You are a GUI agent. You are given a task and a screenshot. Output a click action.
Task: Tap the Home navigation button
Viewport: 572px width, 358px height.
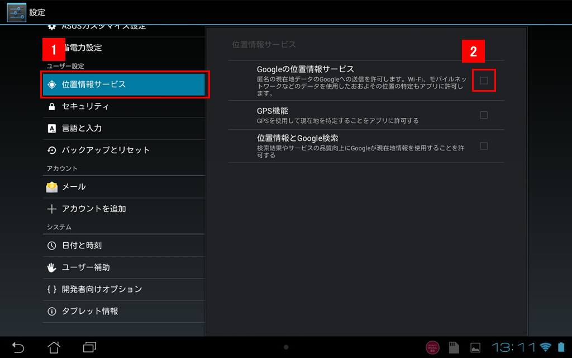coord(54,347)
